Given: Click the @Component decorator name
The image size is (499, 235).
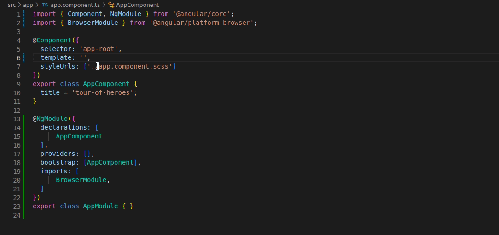Looking at the screenshot, I should [x=54, y=40].
